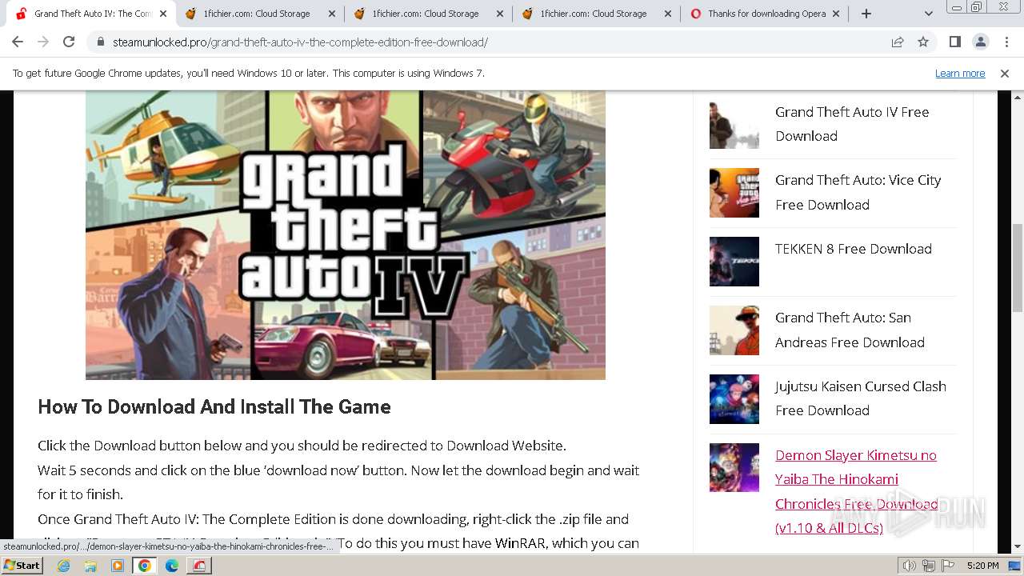Click the site lock icon in address bar
Viewport: 1024px width, 576px height.
(101, 42)
